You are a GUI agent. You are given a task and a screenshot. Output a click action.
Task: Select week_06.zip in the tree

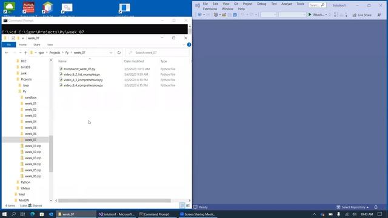33,176
